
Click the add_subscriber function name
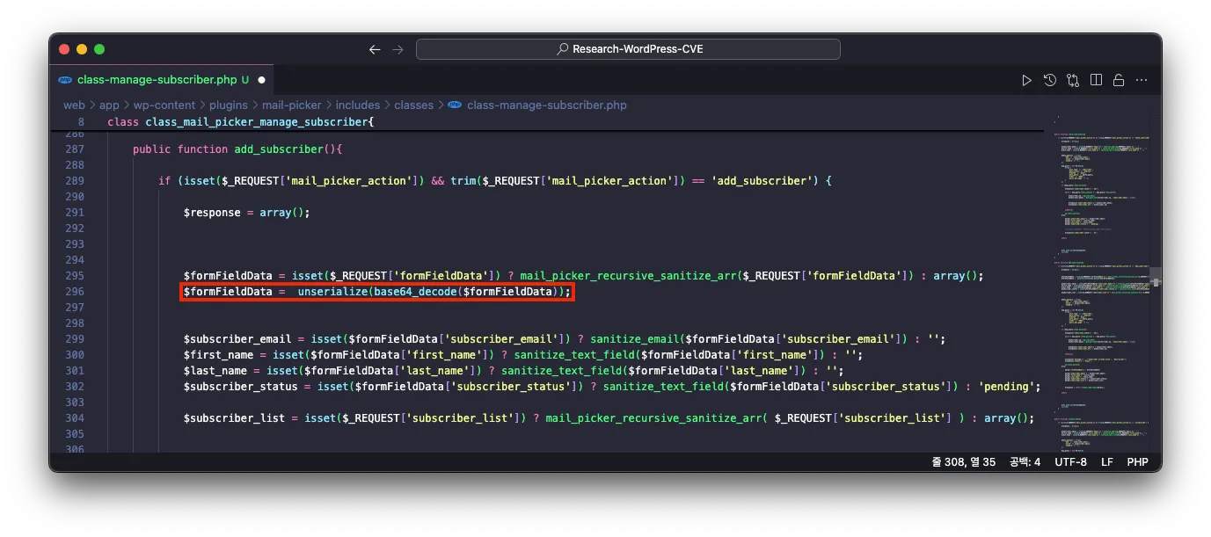281,149
